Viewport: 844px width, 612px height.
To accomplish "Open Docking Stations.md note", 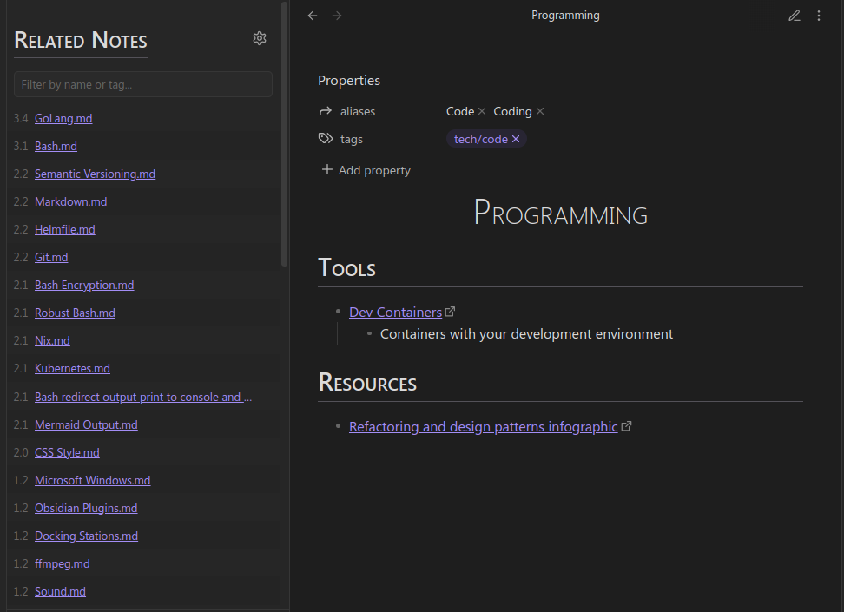I will point(87,536).
